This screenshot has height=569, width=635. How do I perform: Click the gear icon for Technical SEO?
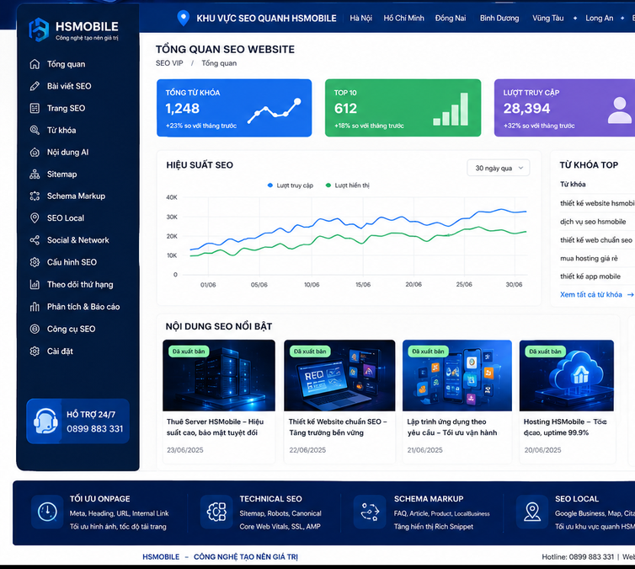coord(216,512)
